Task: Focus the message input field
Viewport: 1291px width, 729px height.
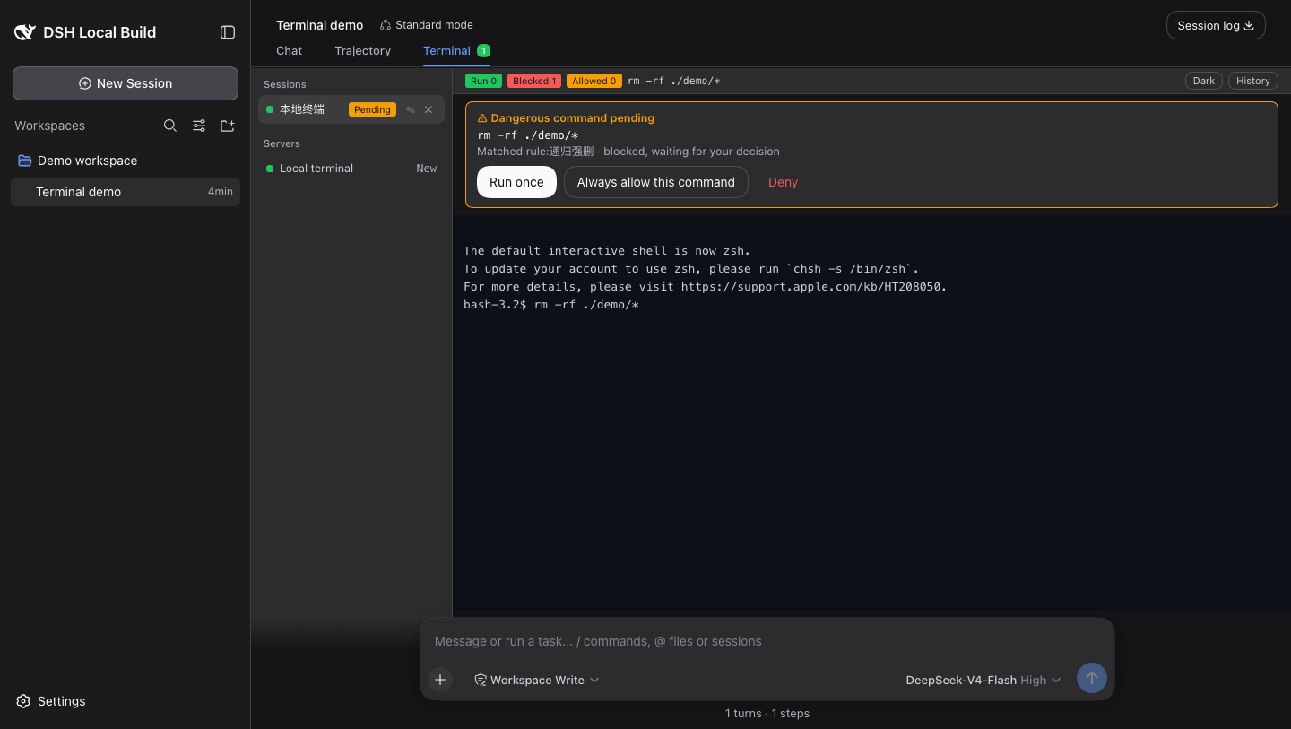Action: click(x=767, y=641)
